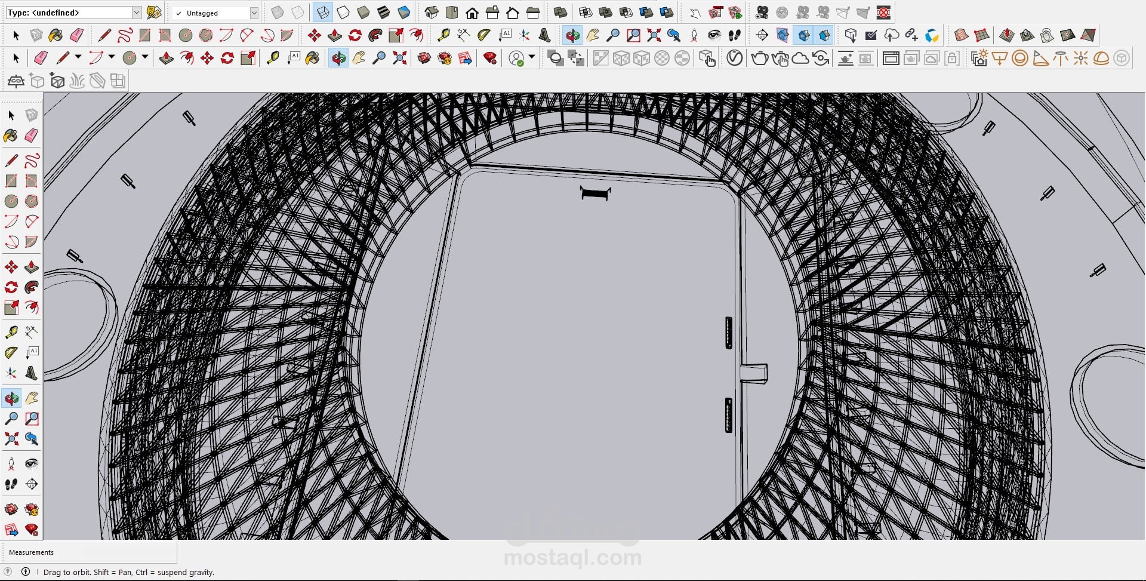
Task: Select Walk footprints tool in left toolbar
Action: coord(11,484)
